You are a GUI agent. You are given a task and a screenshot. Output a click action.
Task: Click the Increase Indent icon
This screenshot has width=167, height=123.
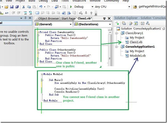coord(19,13)
